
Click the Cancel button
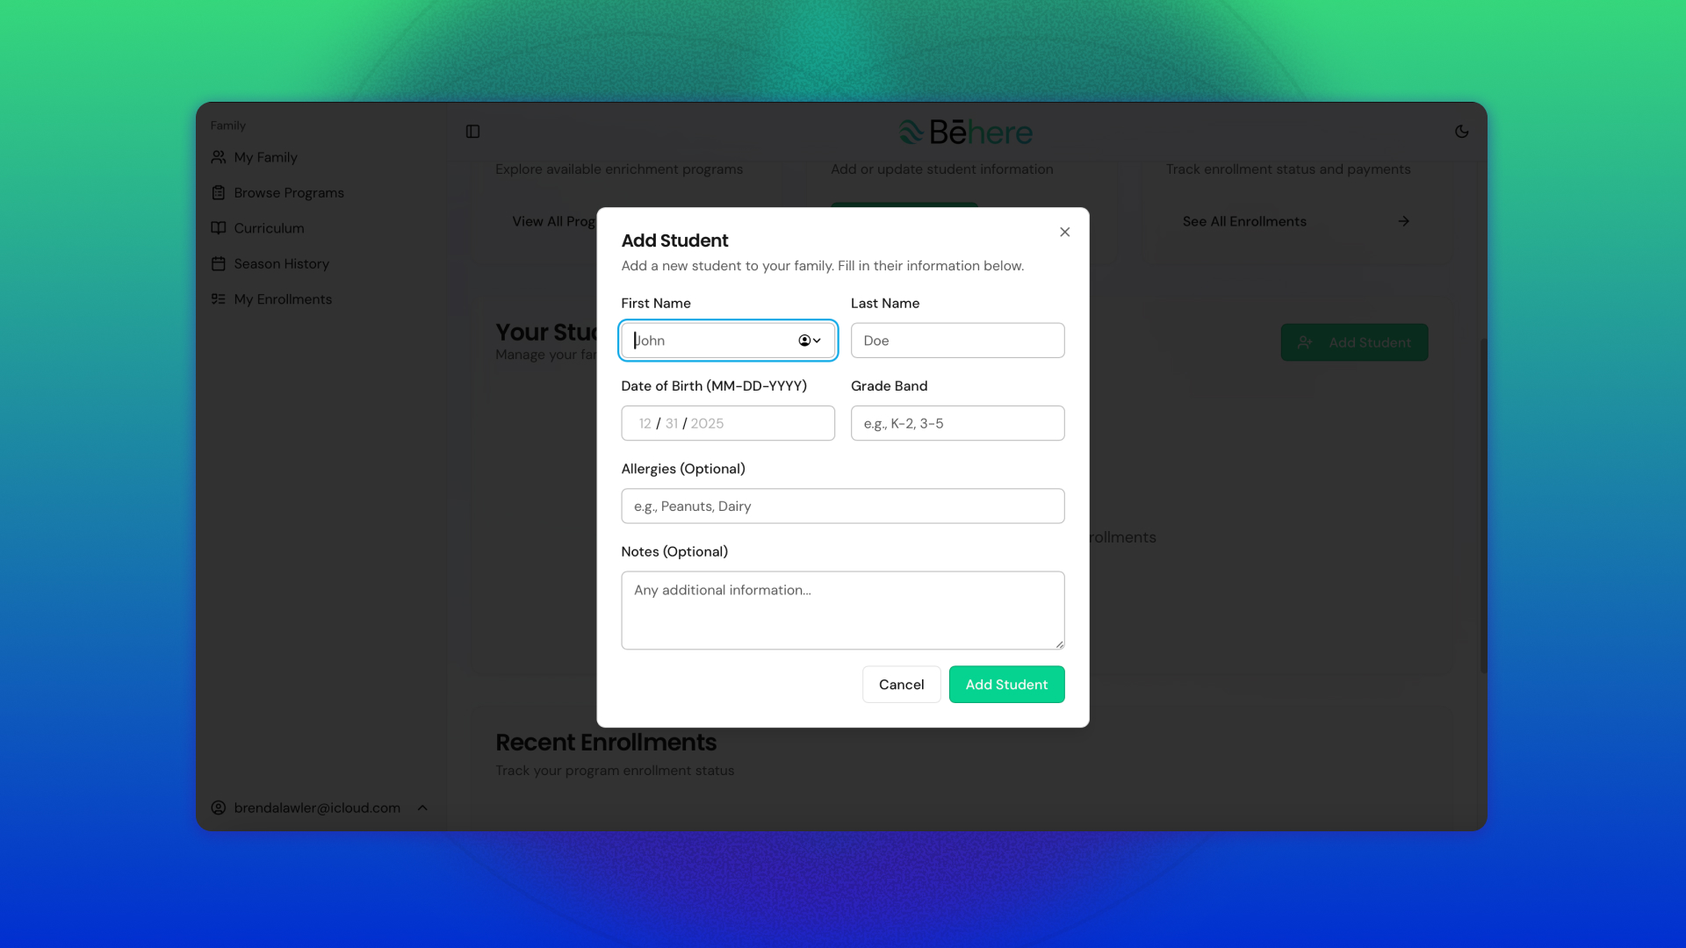click(901, 684)
